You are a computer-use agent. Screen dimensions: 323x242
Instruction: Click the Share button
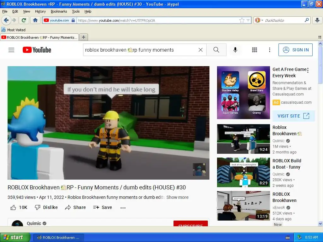point(75,207)
